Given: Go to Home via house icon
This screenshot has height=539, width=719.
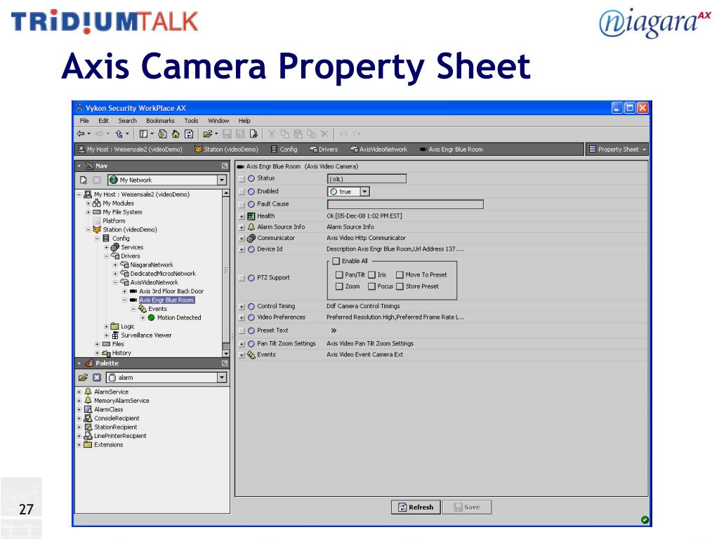Looking at the screenshot, I should coord(176,134).
